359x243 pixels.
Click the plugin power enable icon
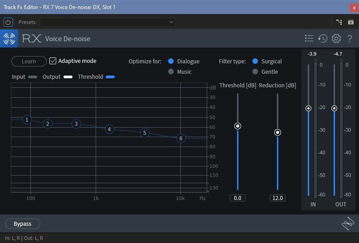(x=8, y=22)
